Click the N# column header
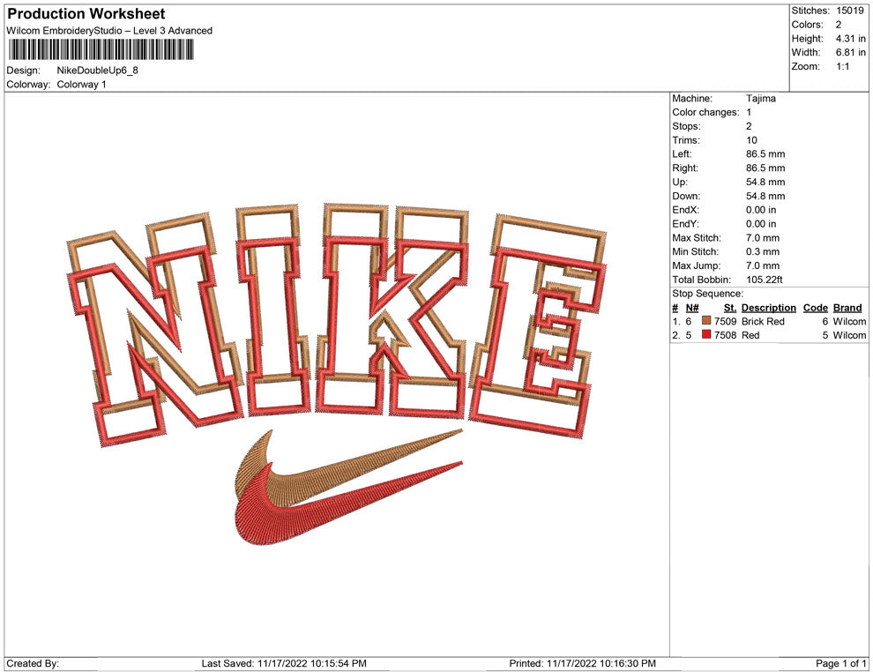This screenshot has width=873, height=672. point(692,308)
